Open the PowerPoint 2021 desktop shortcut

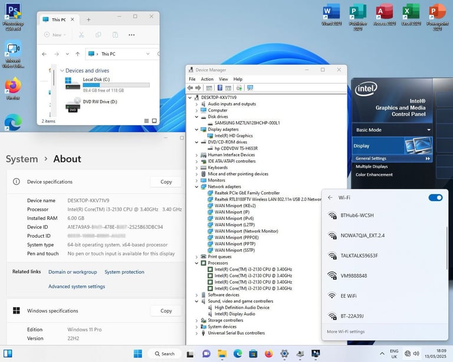pyautogui.click(x=438, y=17)
